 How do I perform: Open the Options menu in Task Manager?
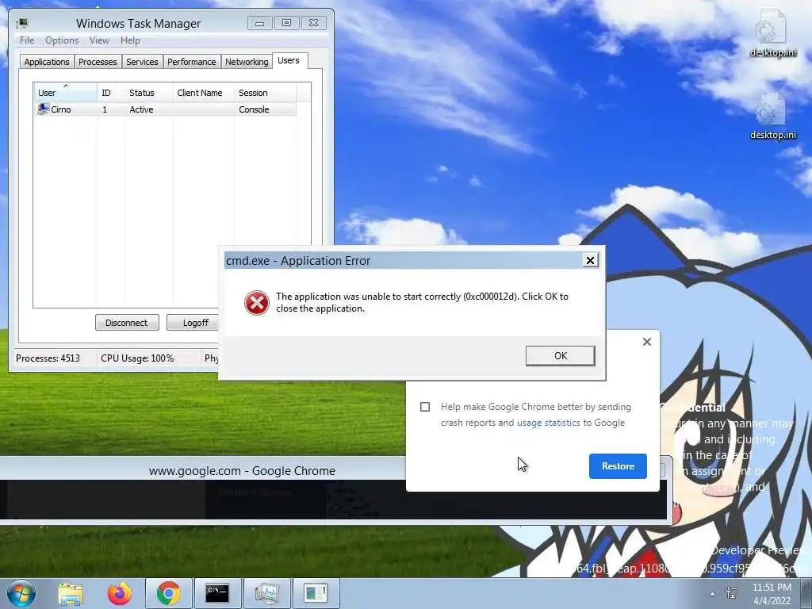click(62, 40)
